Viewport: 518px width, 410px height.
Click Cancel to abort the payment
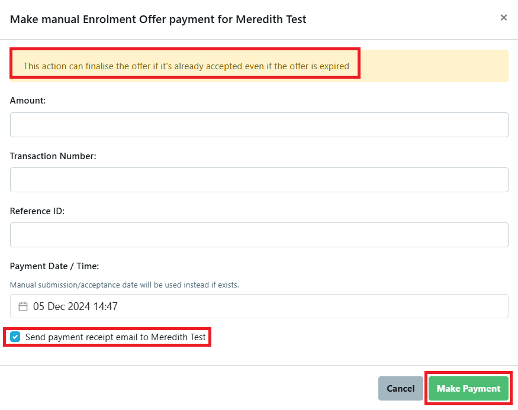pyautogui.click(x=400, y=388)
